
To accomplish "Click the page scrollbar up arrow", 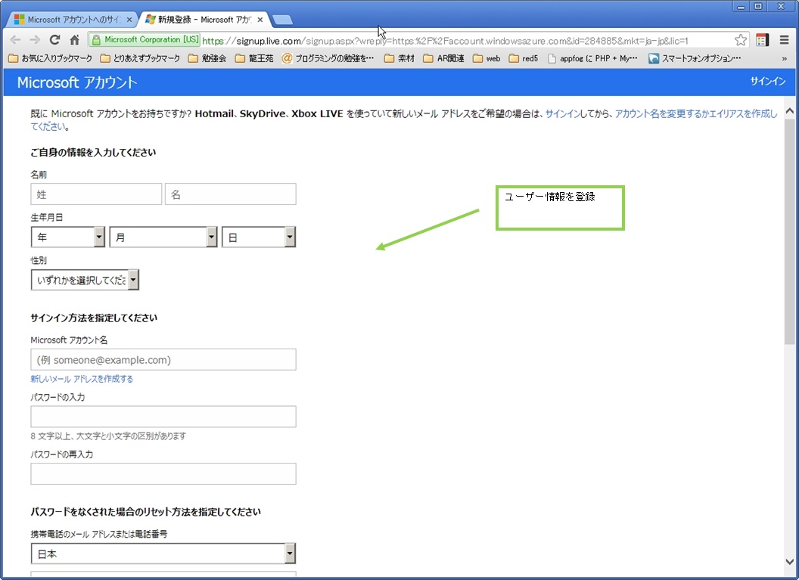I will (789, 111).
